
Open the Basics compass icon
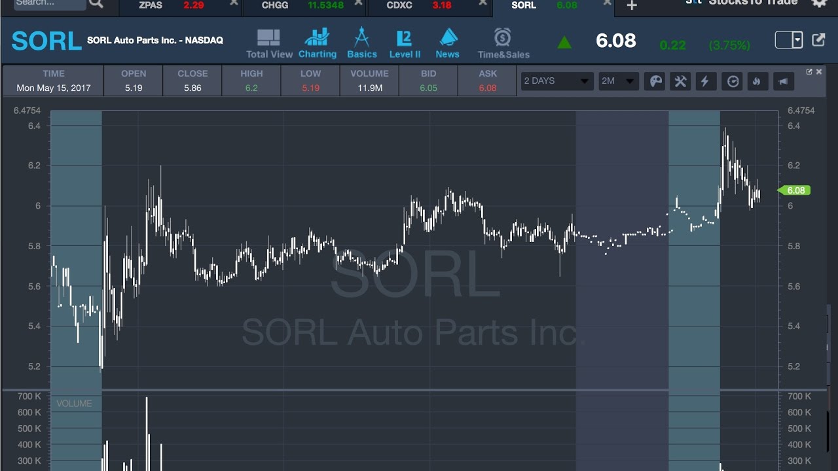(x=362, y=44)
